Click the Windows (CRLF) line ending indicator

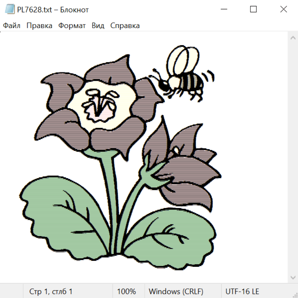click(176, 292)
